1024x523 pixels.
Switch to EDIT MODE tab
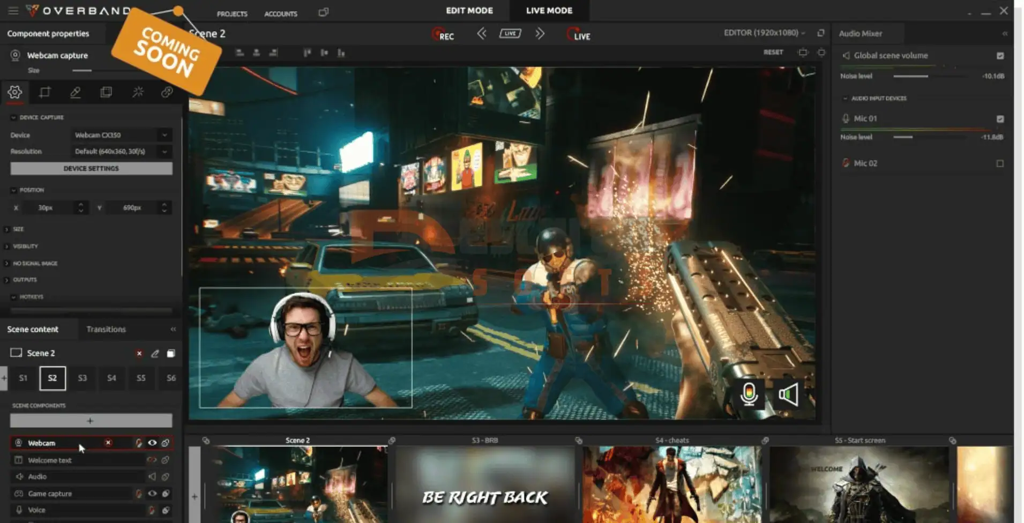pyautogui.click(x=469, y=11)
